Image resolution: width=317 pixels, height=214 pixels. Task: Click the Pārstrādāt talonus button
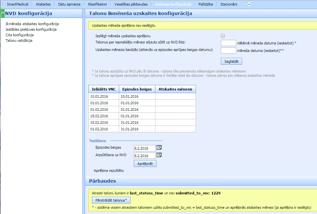pos(111,200)
